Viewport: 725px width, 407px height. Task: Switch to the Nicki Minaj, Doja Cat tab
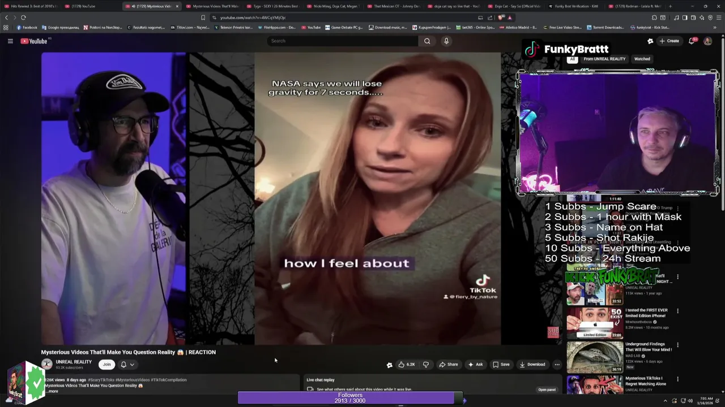335,6
